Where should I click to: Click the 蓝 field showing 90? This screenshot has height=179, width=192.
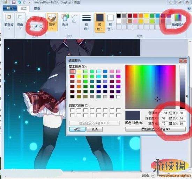[x=182, y=123]
